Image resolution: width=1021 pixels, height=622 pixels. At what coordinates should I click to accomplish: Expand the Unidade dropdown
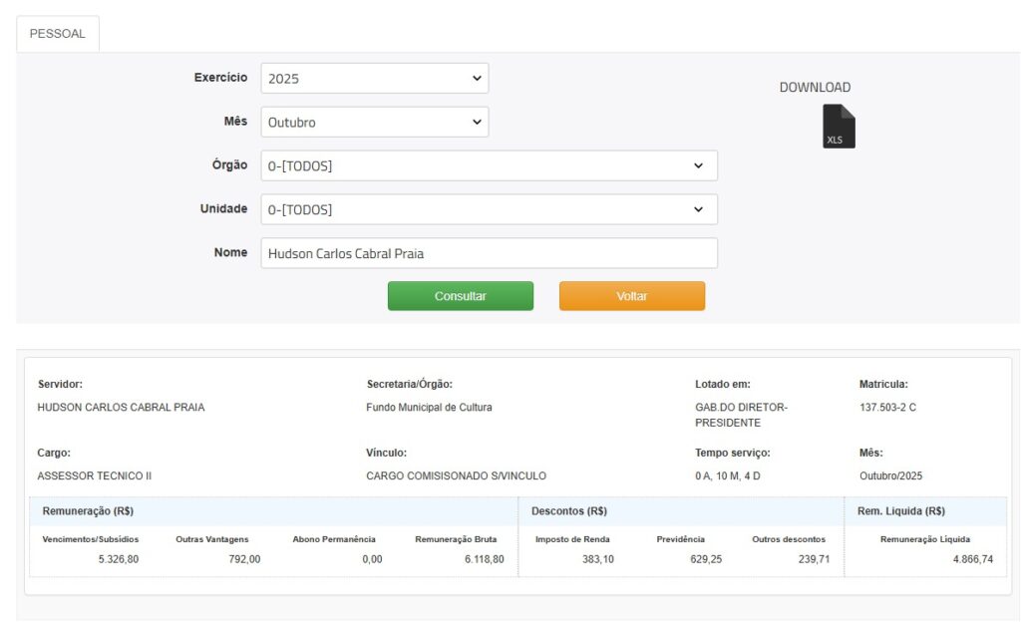[x=489, y=210]
